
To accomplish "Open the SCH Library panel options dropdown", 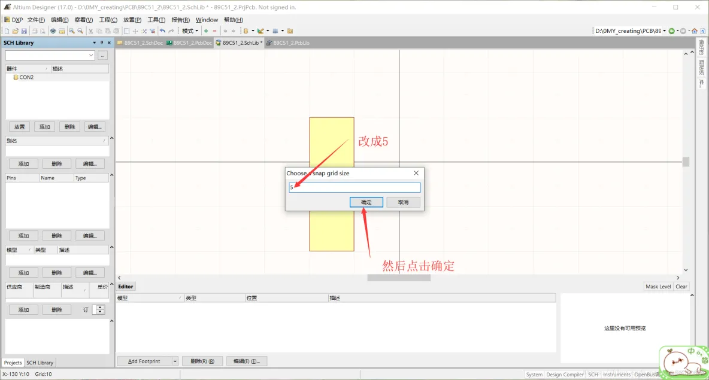I will [94, 43].
